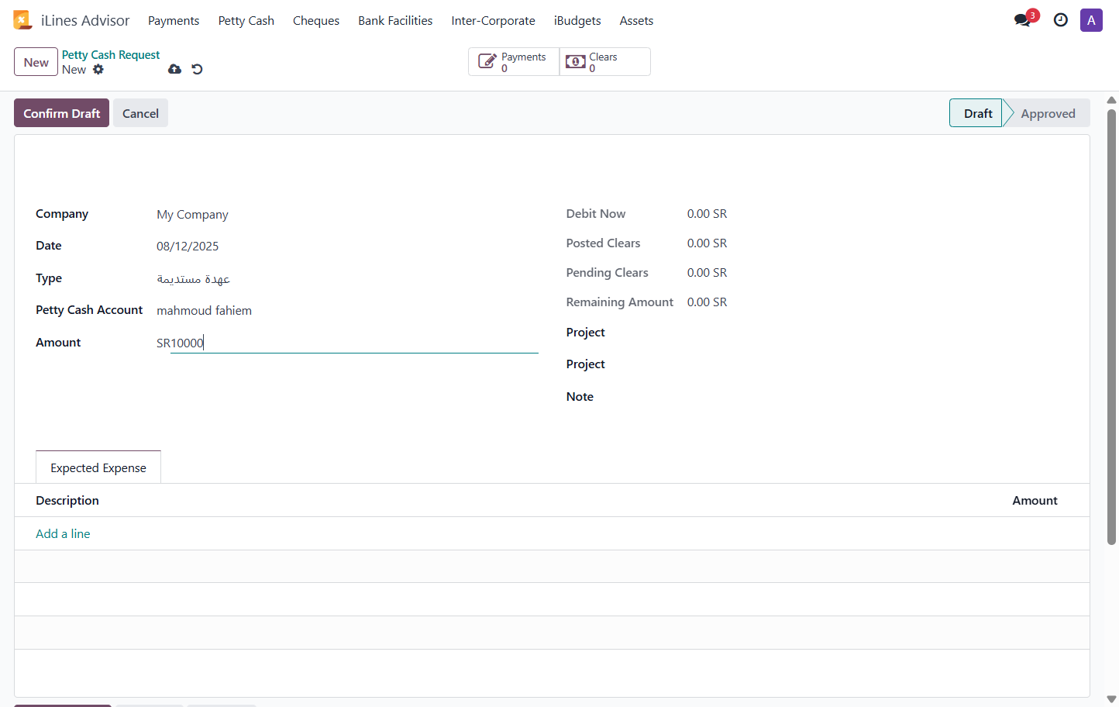
Task: Open the Petty Cash Account field mahmoud fahiem
Action: [347, 311]
